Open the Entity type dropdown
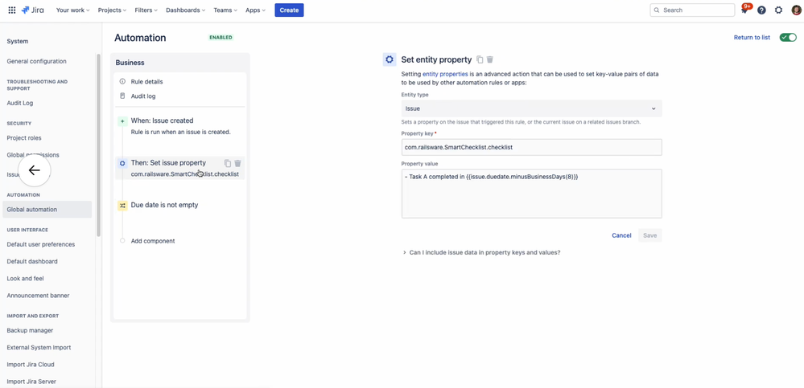This screenshot has width=804, height=388. (x=531, y=108)
